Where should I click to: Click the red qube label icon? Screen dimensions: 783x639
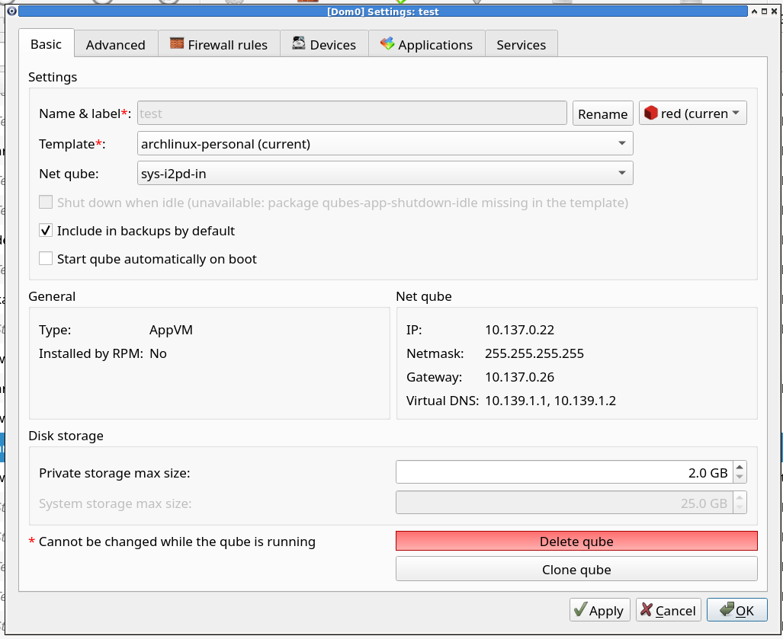click(x=650, y=113)
